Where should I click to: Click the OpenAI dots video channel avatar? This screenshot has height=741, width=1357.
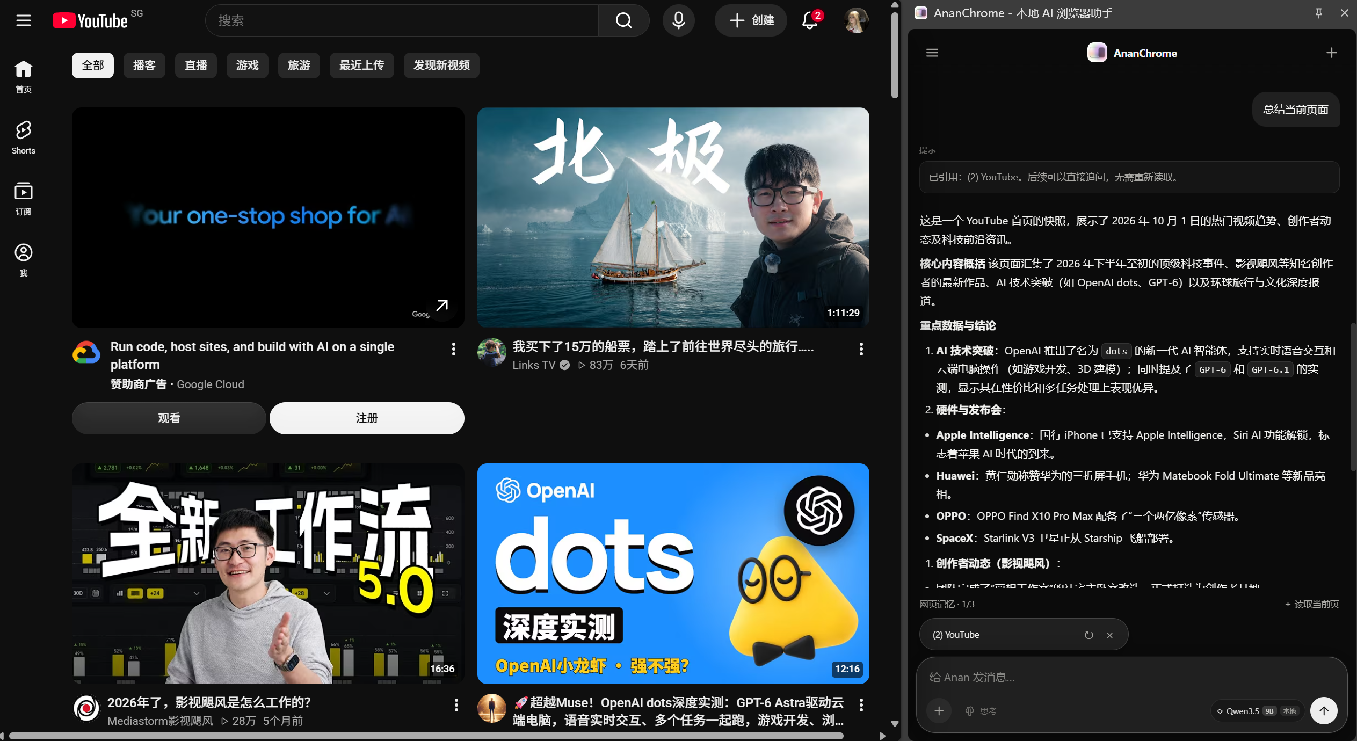(x=491, y=708)
